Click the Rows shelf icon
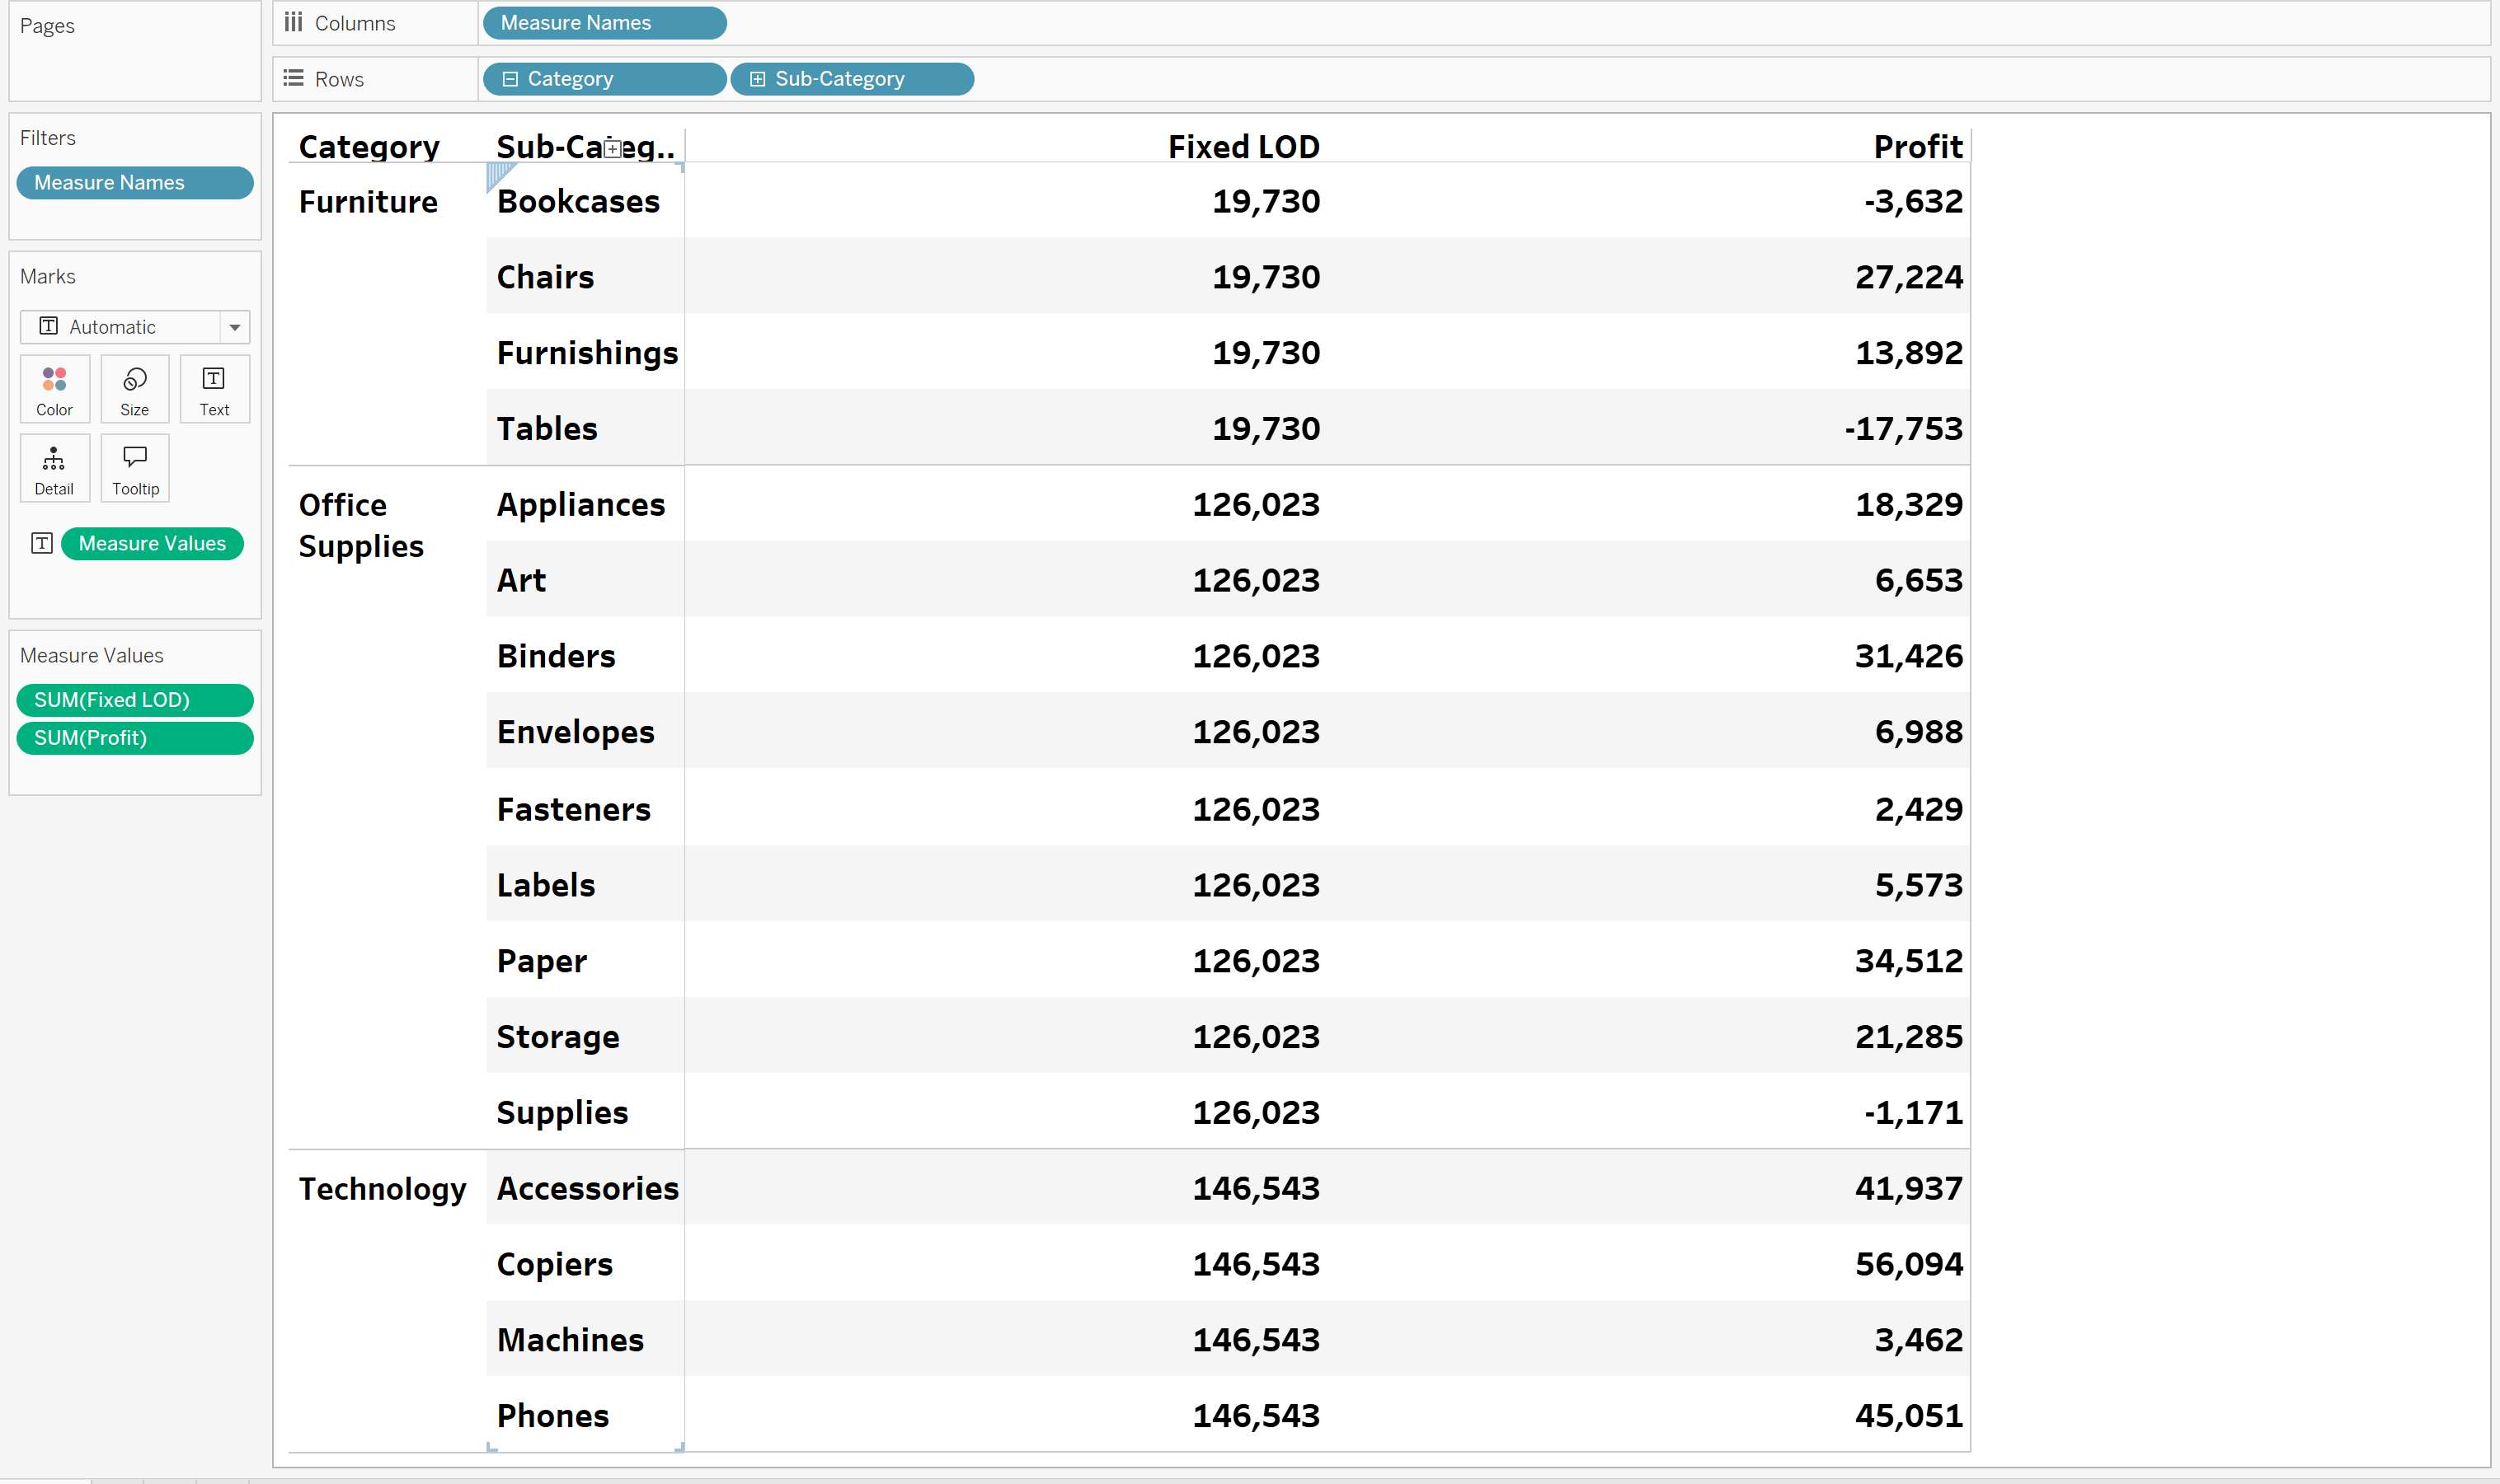Image resolution: width=2500 pixels, height=1484 pixels. (x=293, y=78)
